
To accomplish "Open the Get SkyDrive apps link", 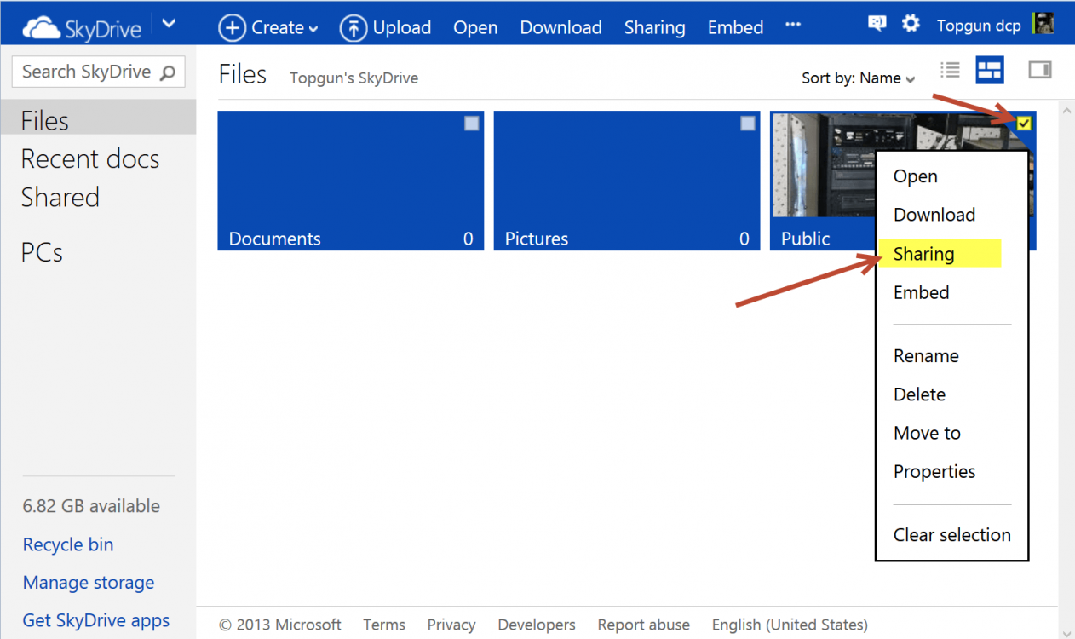I will point(96,620).
